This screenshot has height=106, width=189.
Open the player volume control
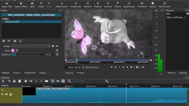[143, 67]
